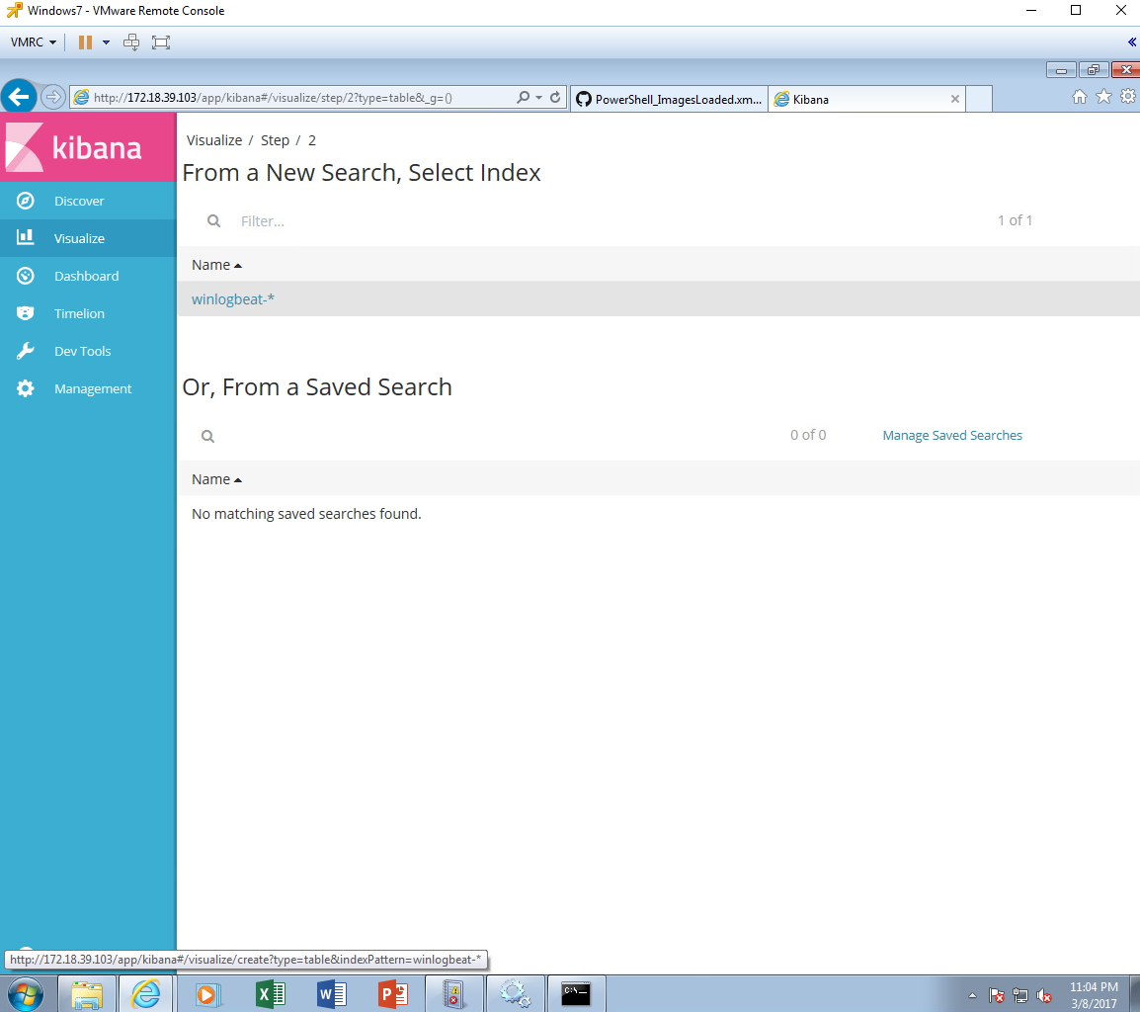Open browser Tools gear icon
Viewport: 1140px width, 1012px height.
pyautogui.click(x=1127, y=96)
